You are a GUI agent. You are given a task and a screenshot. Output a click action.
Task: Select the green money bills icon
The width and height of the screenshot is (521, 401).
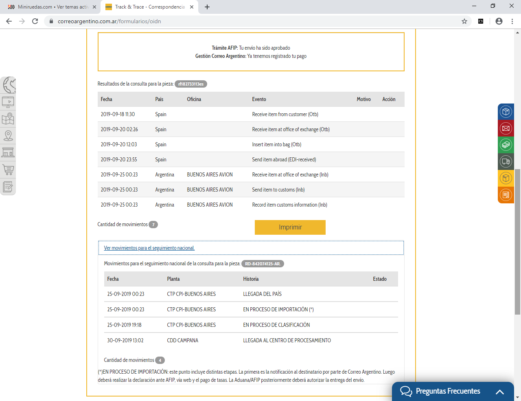pos(506,145)
